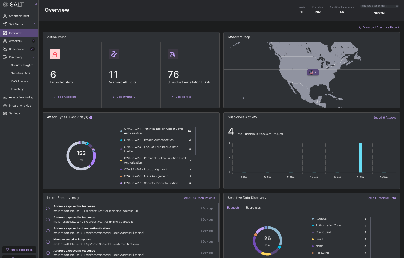Switch to the Responses tab

pos(253,208)
